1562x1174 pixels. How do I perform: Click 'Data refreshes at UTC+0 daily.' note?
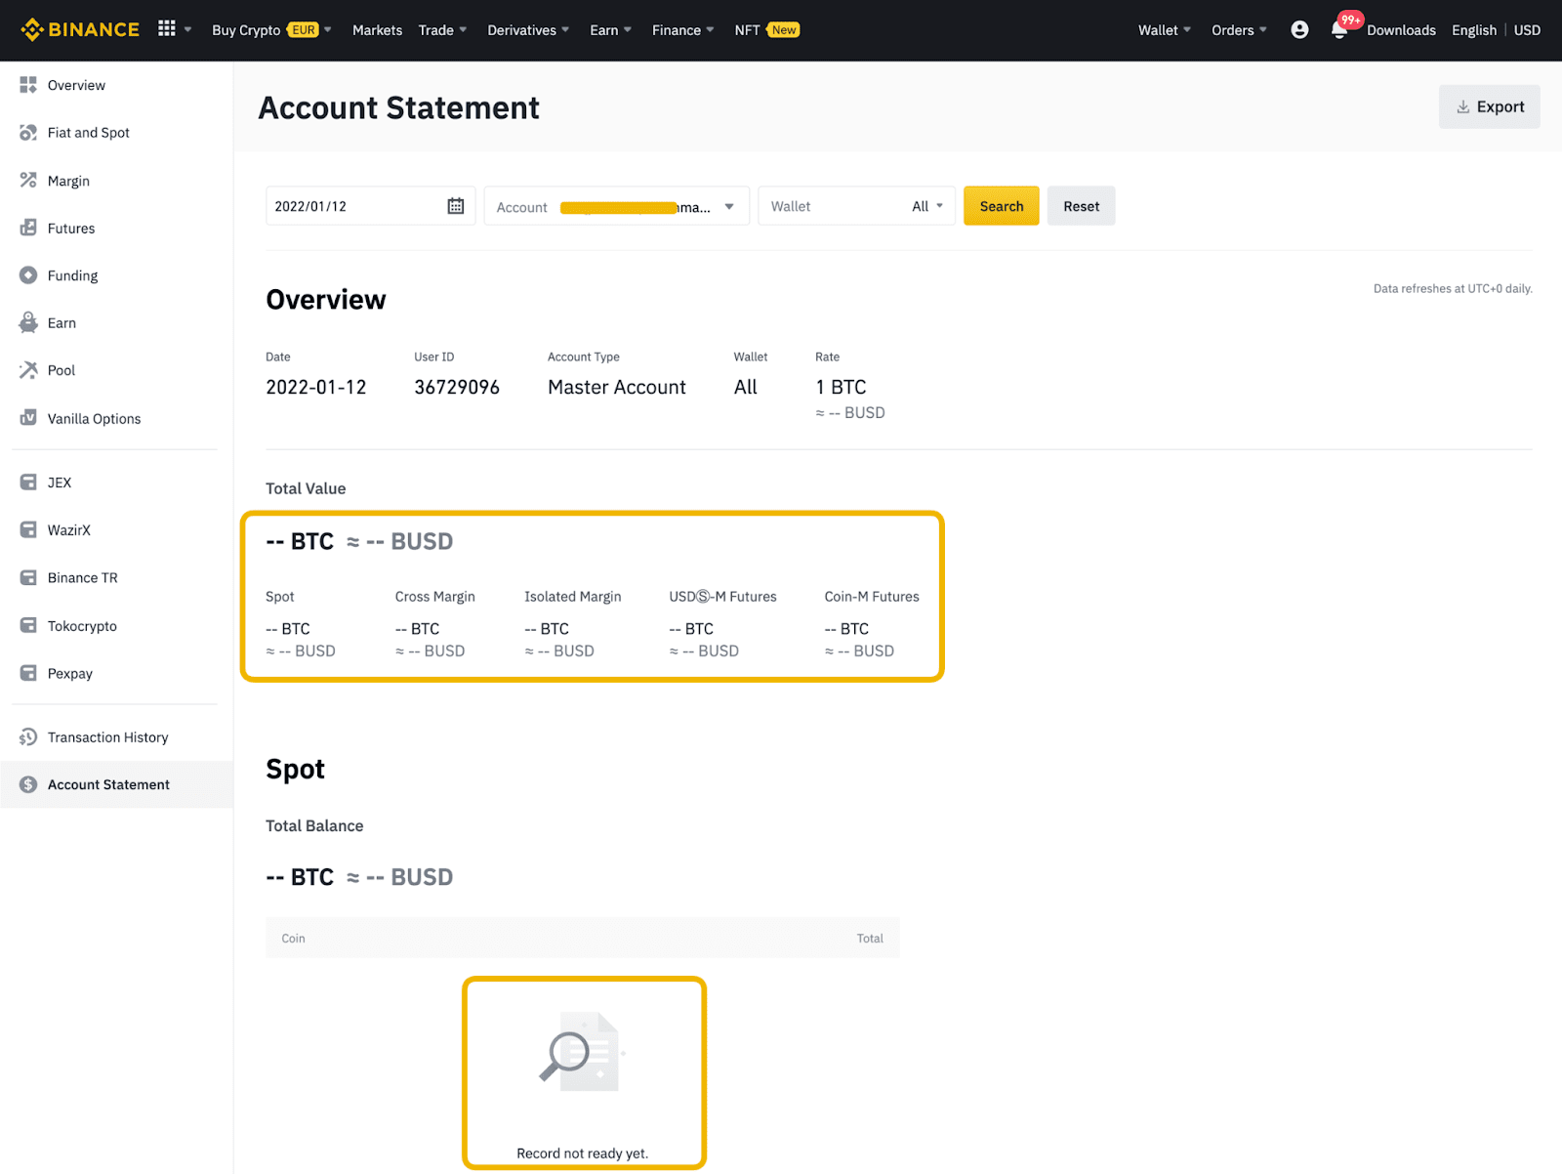coord(1453,289)
